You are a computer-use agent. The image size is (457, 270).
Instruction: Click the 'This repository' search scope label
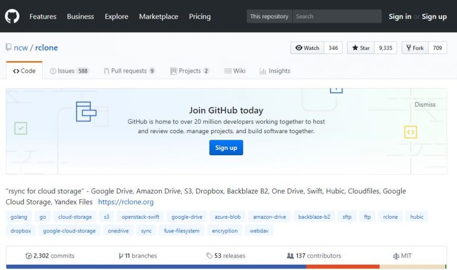pyautogui.click(x=270, y=16)
